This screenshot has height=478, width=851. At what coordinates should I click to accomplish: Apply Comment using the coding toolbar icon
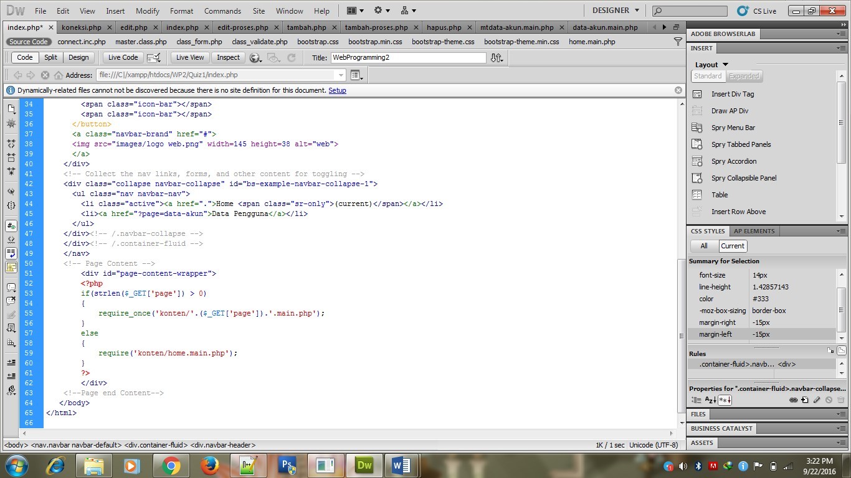tap(11, 286)
